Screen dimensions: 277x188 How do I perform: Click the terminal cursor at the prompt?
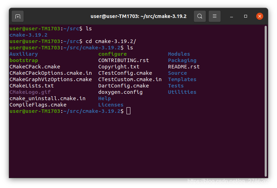point(128,111)
